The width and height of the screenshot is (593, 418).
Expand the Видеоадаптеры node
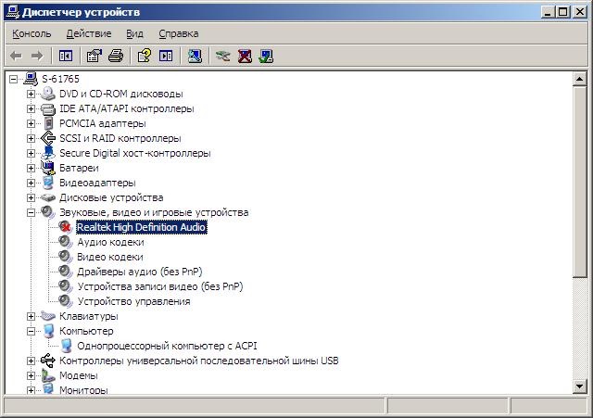pos(31,184)
